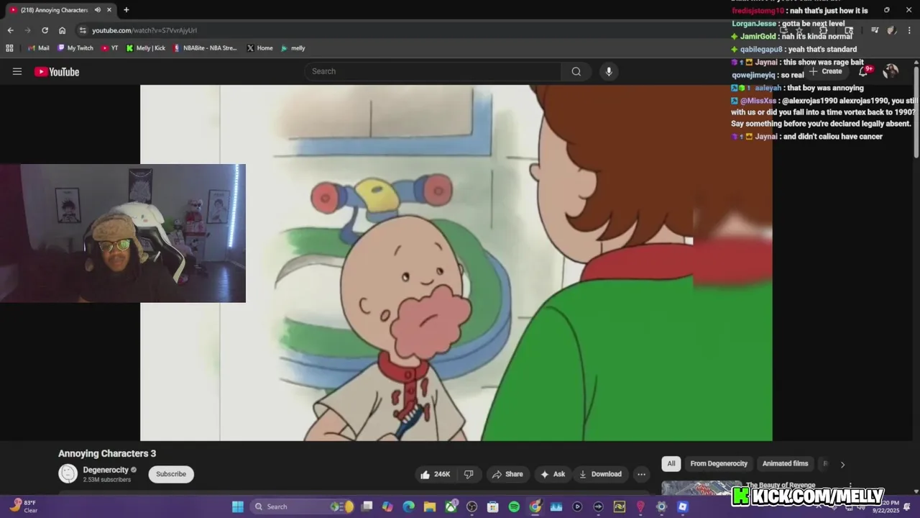Open NBABite bookmark
920x518 pixels.
pyautogui.click(x=205, y=48)
